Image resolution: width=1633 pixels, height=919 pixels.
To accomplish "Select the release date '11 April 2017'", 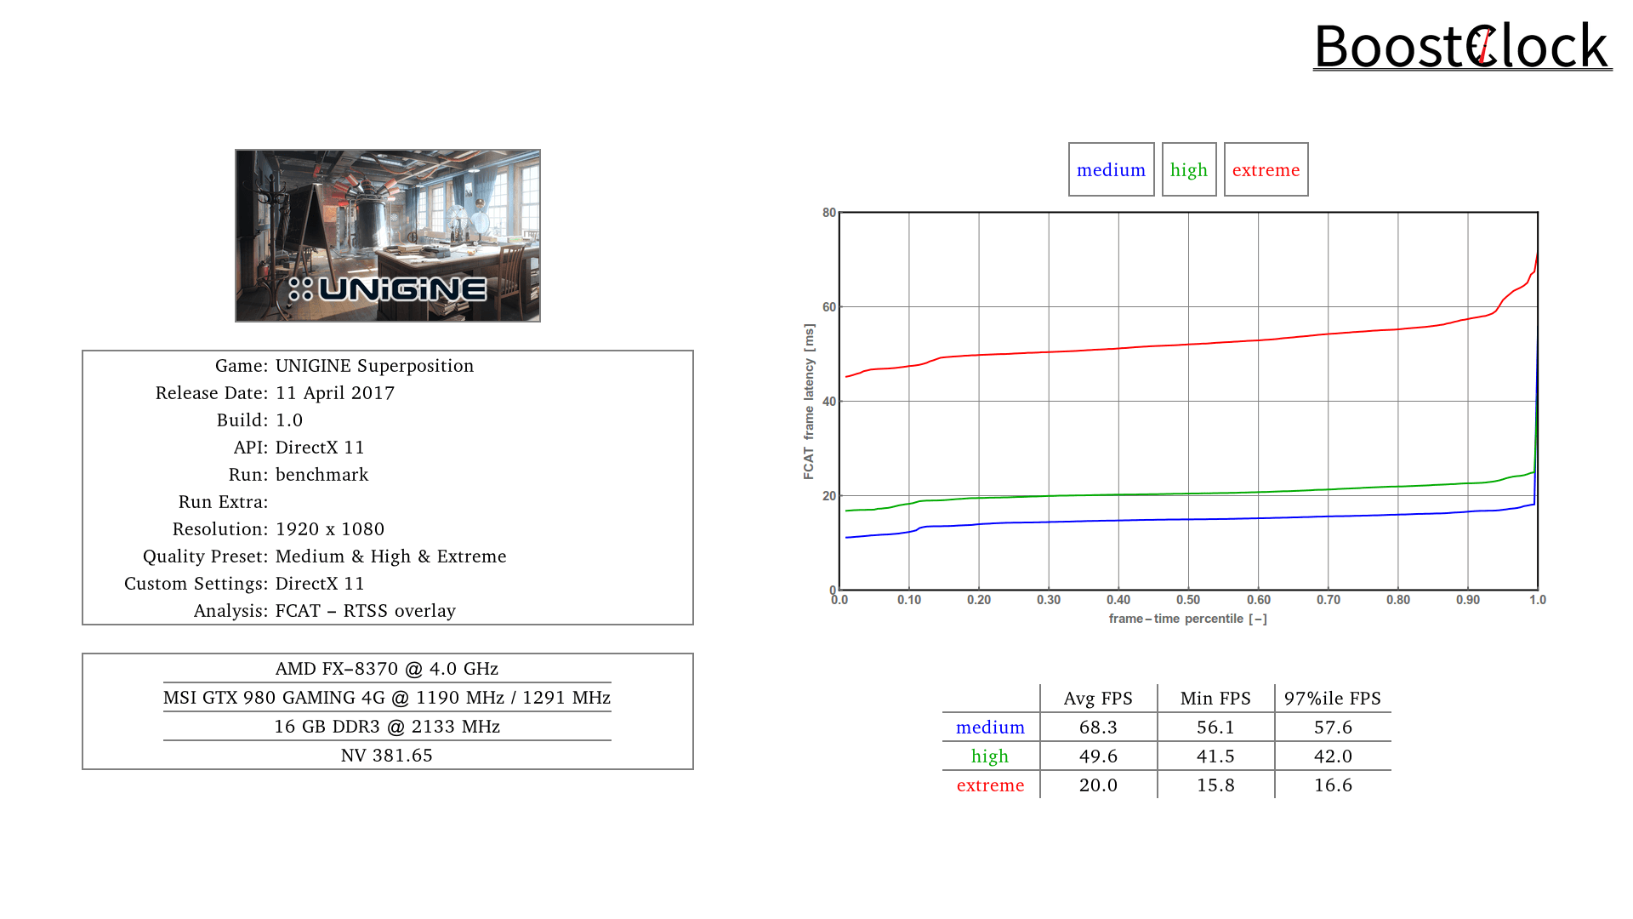I will [x=335, y=393].
